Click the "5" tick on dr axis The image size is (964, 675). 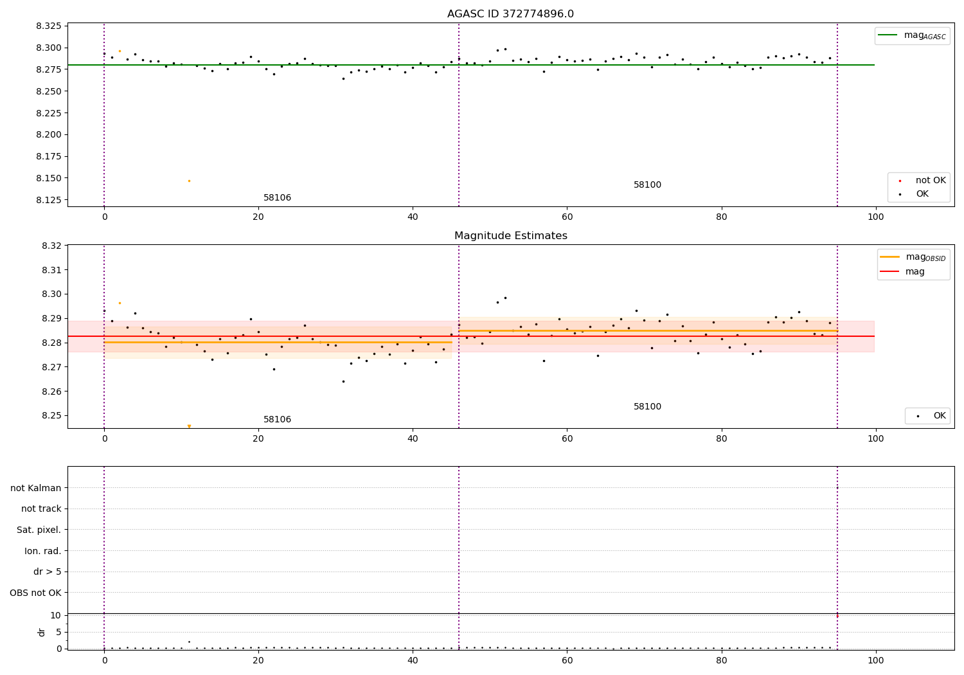pos(58,632)
